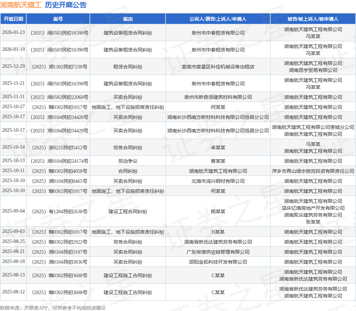The width and height of the screenshot is (356, 311).
Task: Click date cell 2025-08-25
Action: pos(13,241)
